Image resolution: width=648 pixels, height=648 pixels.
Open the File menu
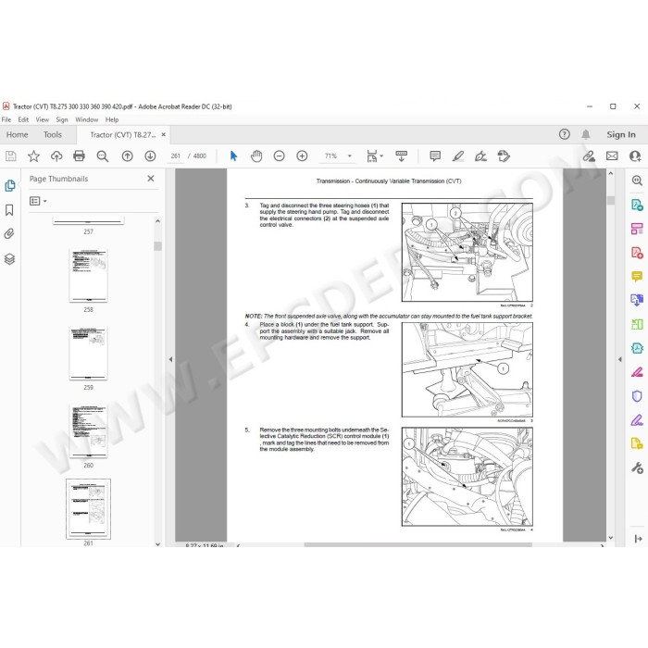[6, 119]
